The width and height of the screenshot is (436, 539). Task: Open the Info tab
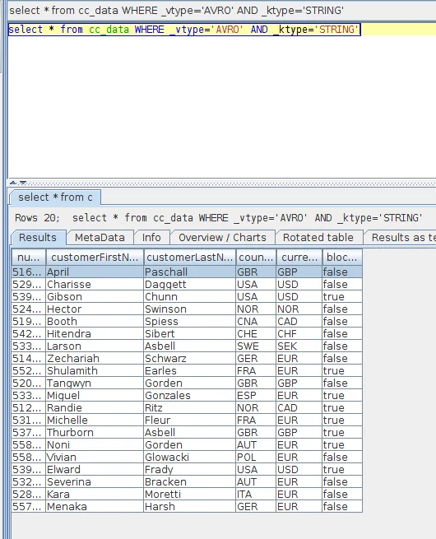(151, 238)
